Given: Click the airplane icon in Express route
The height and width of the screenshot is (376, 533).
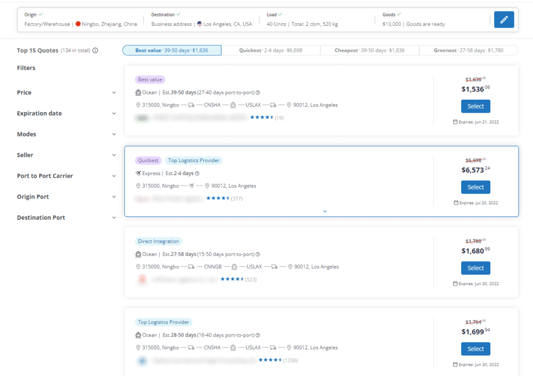Looking at the screenshot, I should coord(192,186).
